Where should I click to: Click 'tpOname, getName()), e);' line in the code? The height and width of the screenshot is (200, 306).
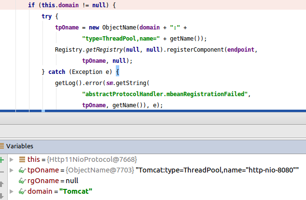point(123,105)
